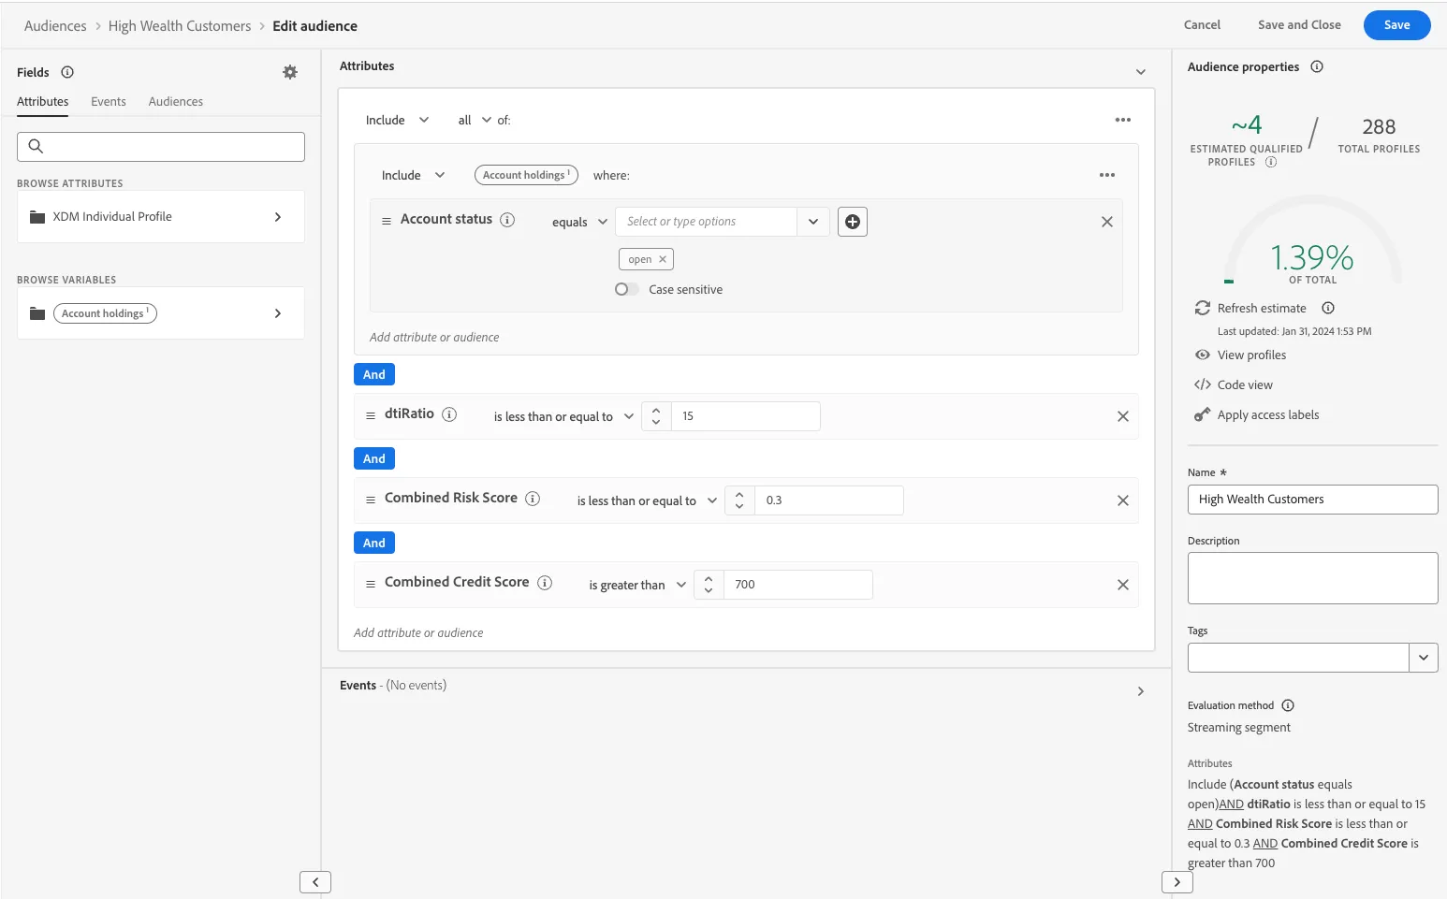1447x899 pixels.
Task: Click the info icon beside Evaluation method
Action: pos(1288,705)
